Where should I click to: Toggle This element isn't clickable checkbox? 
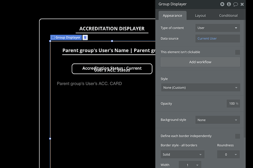pyautogui.click(x=237, y=52)
